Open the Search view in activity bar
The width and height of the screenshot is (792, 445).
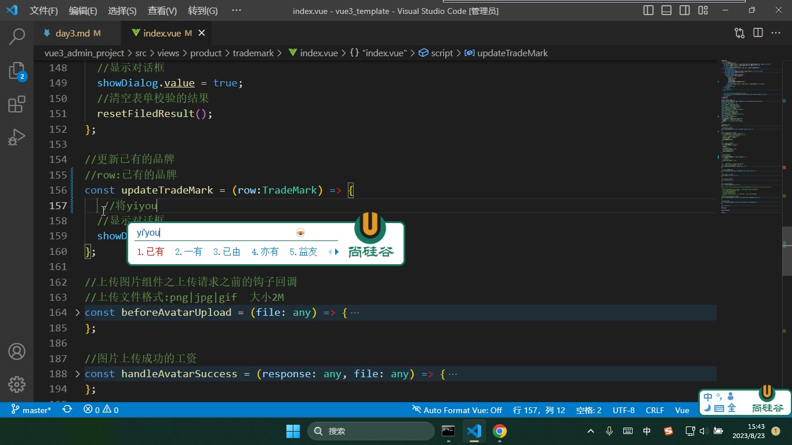[x=17, y=37]
